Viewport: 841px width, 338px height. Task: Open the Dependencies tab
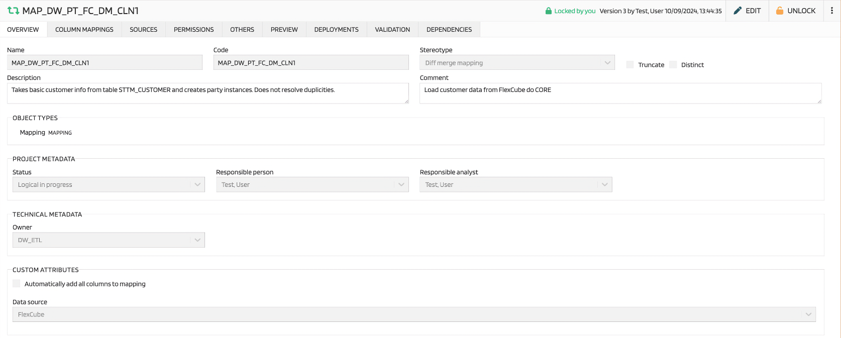[x=449, y=30]
